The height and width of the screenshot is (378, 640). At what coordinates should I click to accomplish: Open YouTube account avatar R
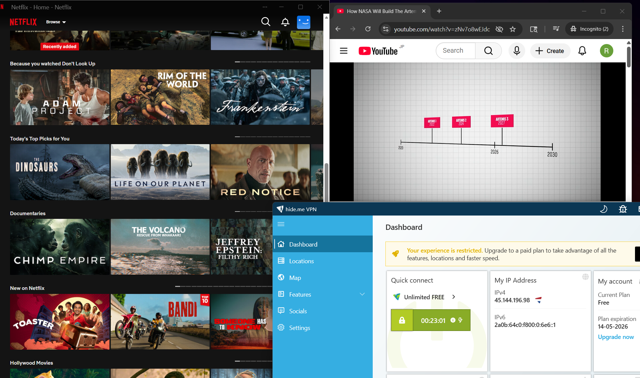coord(607,51)
